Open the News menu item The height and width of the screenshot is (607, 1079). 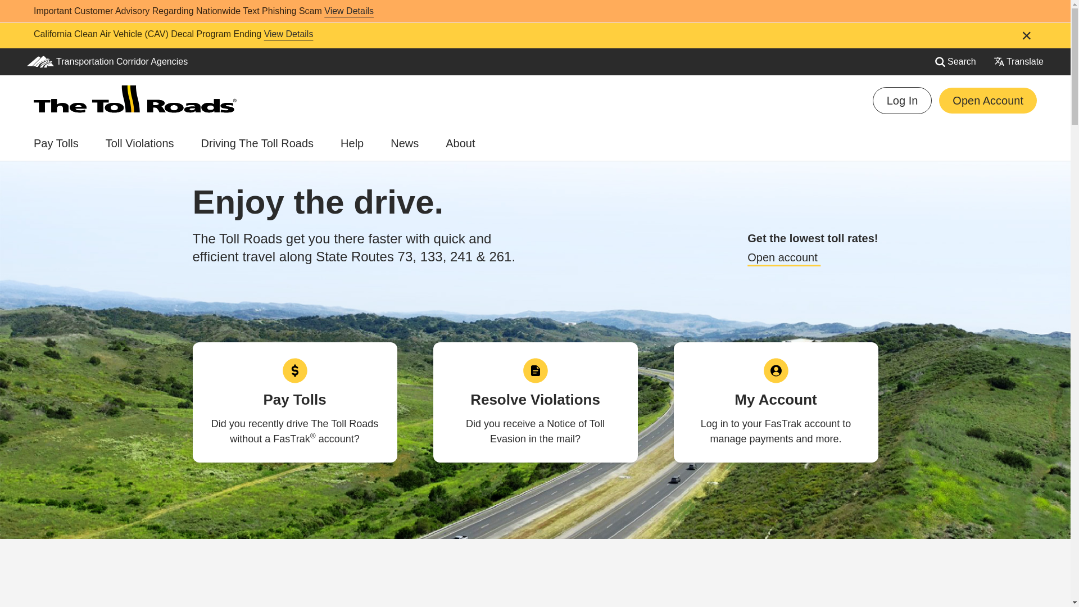coord(404,144)
